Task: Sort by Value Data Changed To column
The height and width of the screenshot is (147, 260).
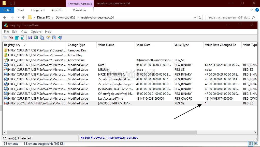Action: pos(222,45)
